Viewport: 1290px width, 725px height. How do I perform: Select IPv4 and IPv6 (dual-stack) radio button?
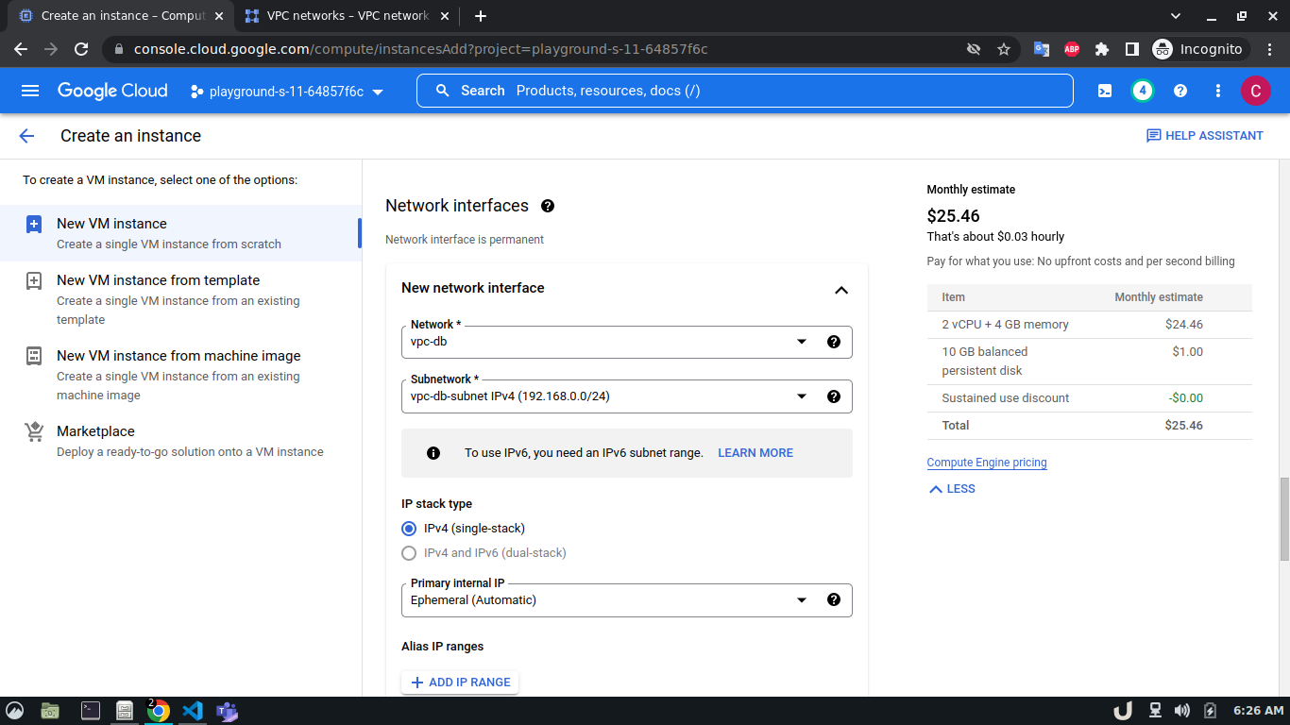[x=409, y=553]
